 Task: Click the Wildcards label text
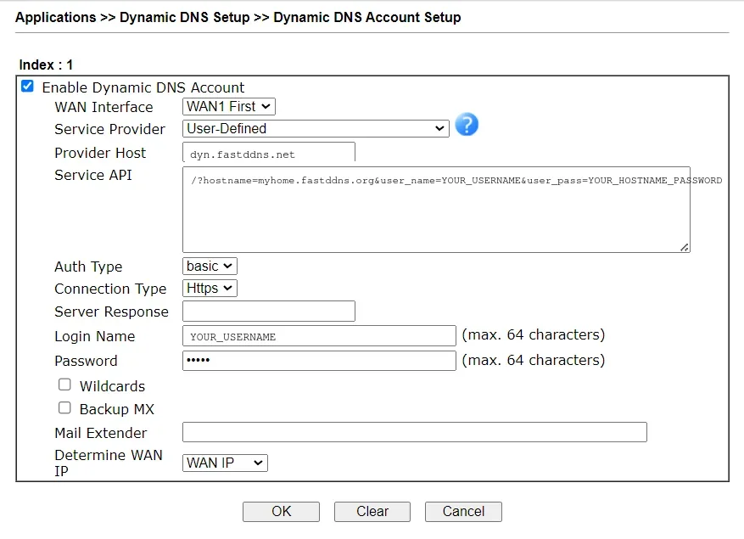(112, 386)
